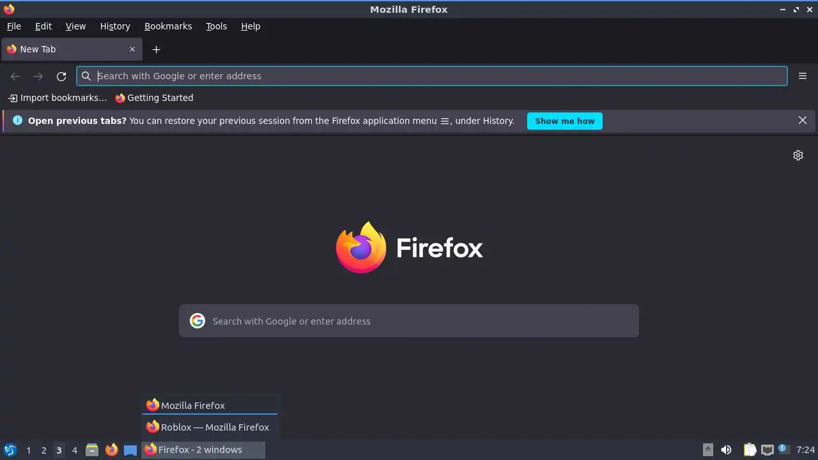Open new tab page settings gear
This screenshot has height=460, width=818.
[x=798, y=155]
